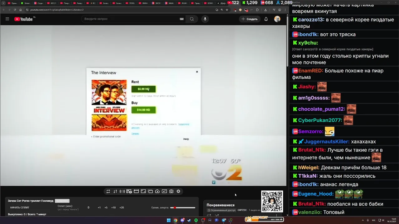Open Telegram from the taskbar
The width and height of the screenshot is (399, 224).
(x=224, y=220)
